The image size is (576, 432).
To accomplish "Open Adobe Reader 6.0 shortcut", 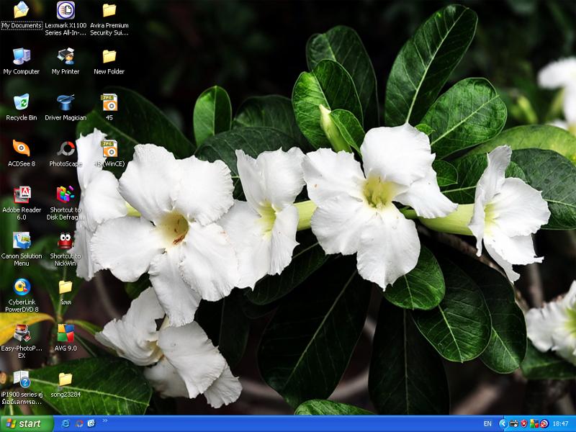I will click(22, 194).
